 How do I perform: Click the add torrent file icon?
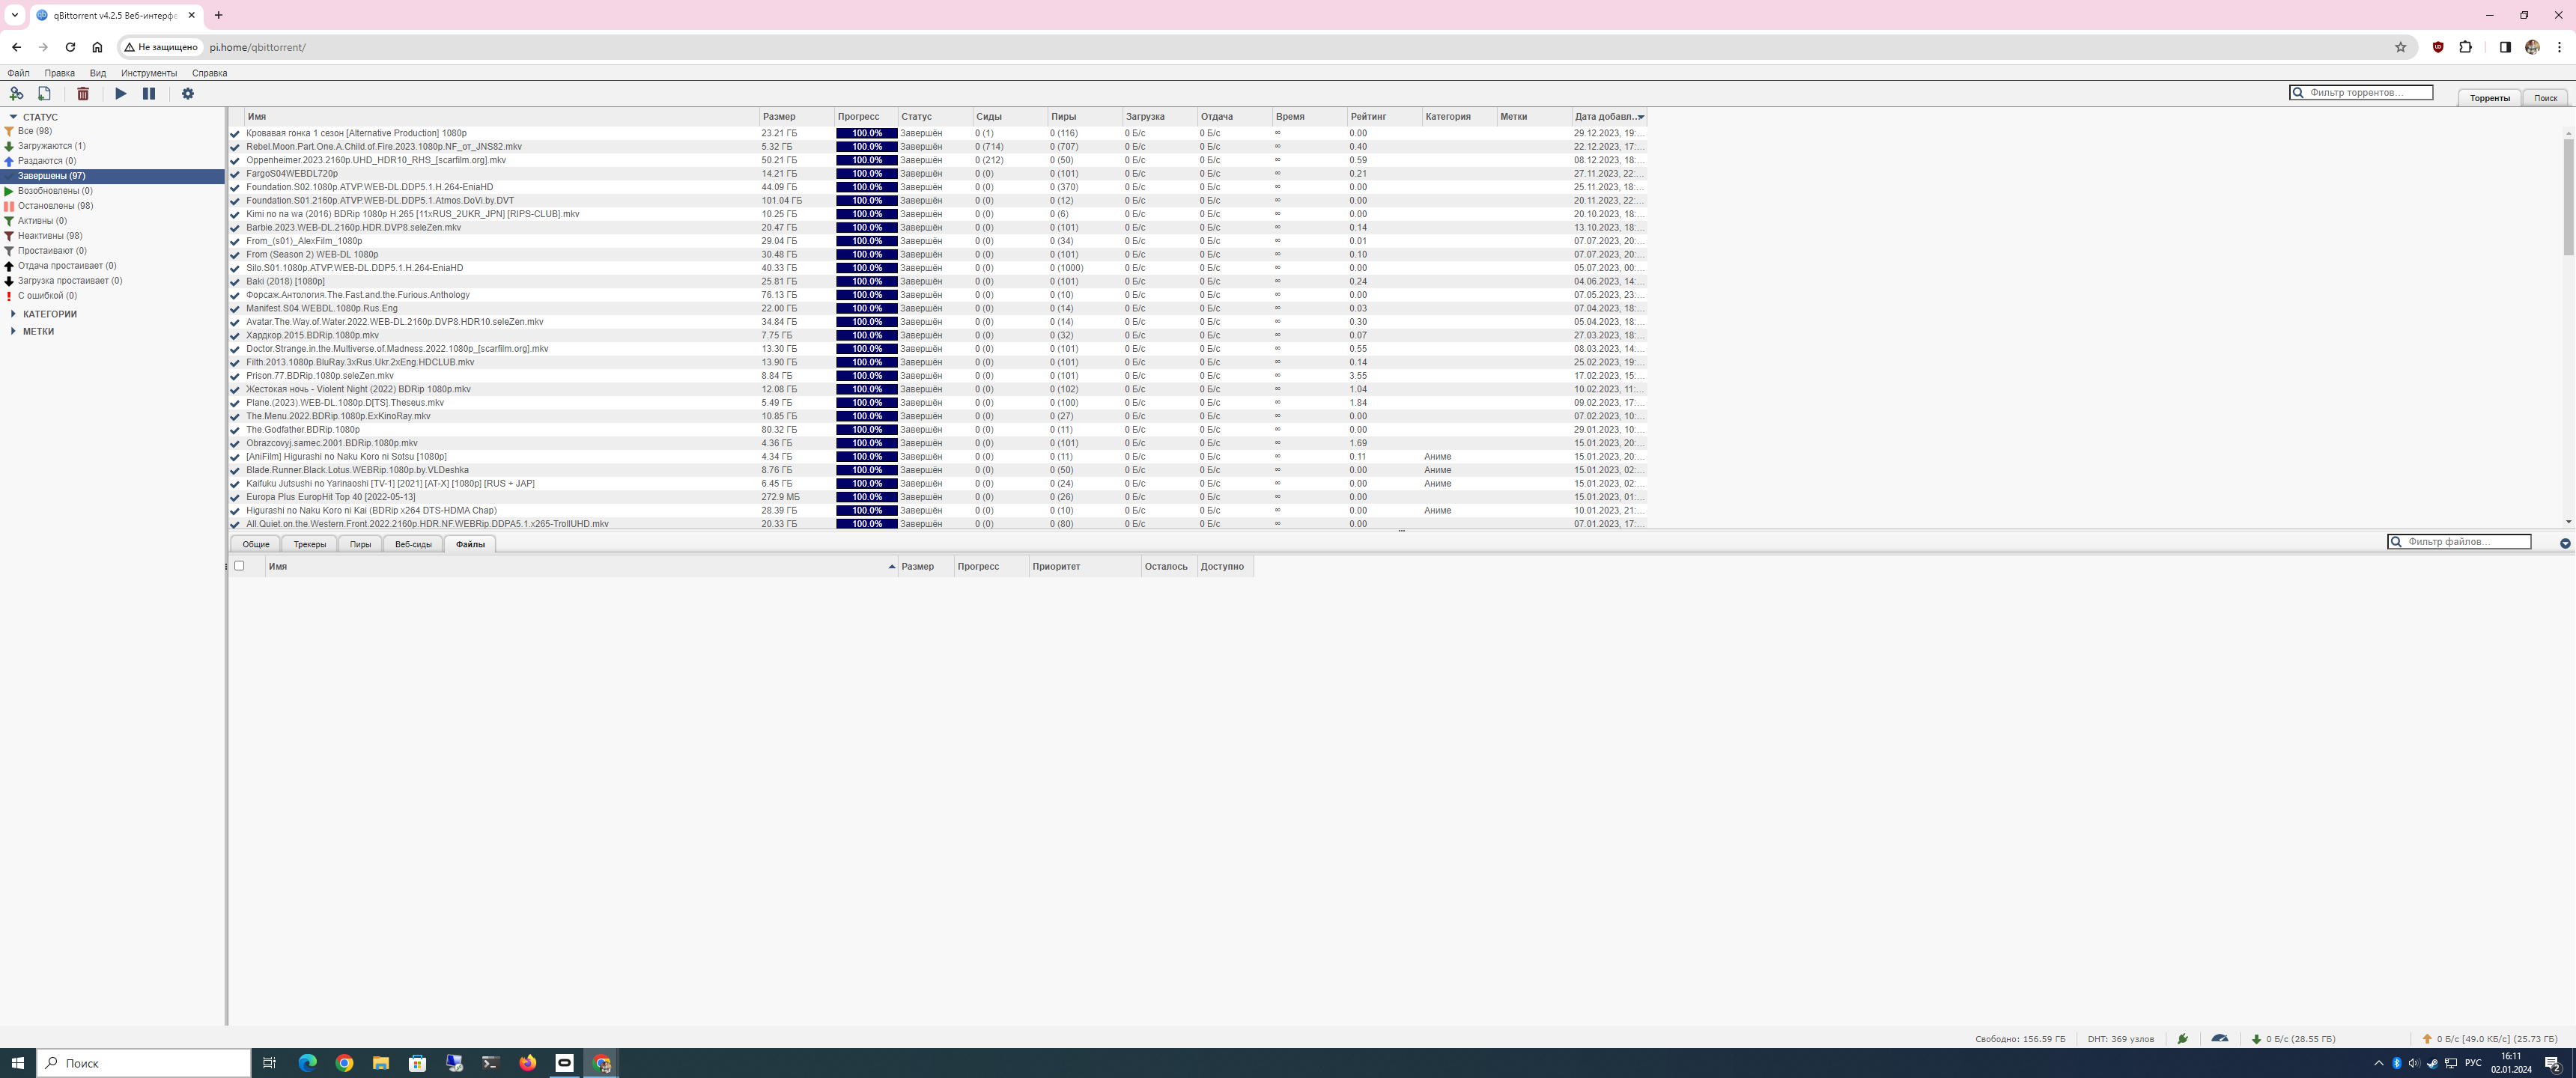coord(44,94)
